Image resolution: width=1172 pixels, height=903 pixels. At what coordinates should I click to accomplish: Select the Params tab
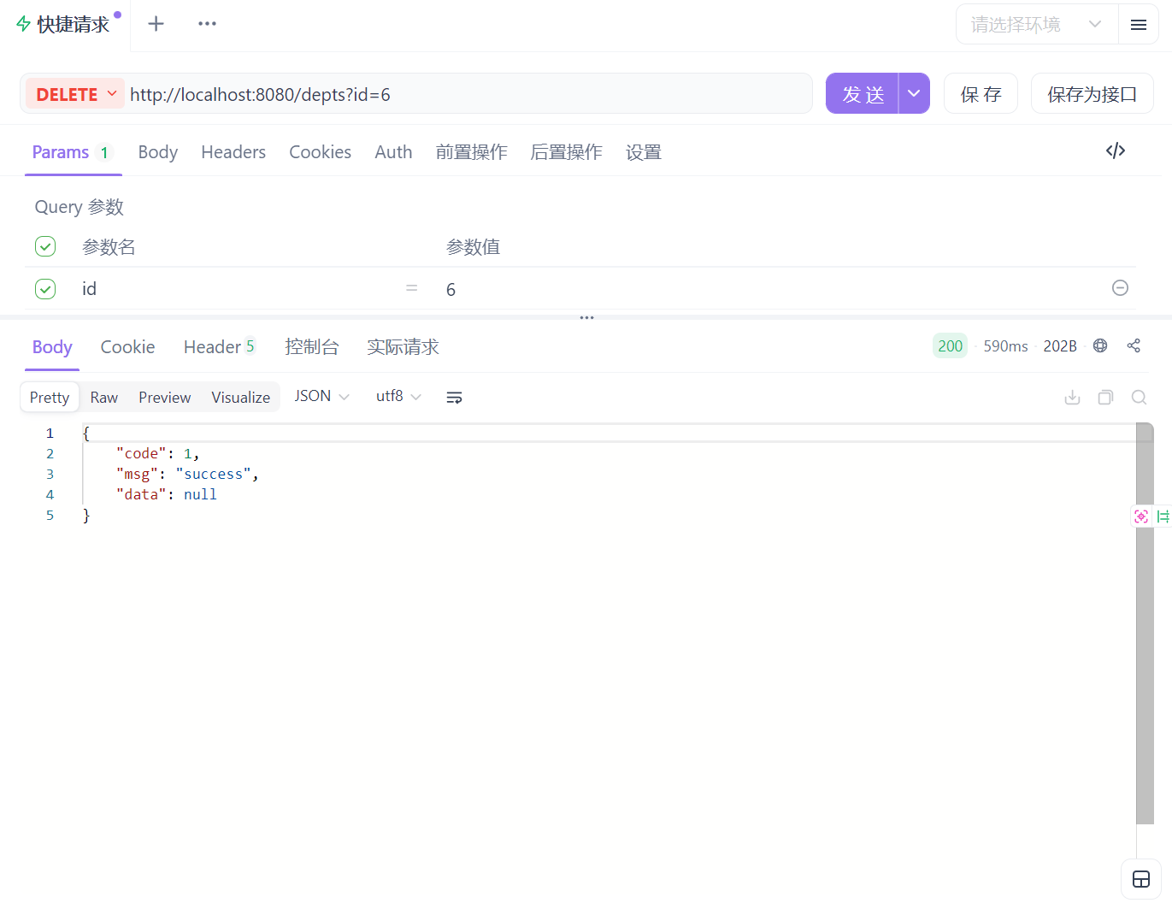72,152
